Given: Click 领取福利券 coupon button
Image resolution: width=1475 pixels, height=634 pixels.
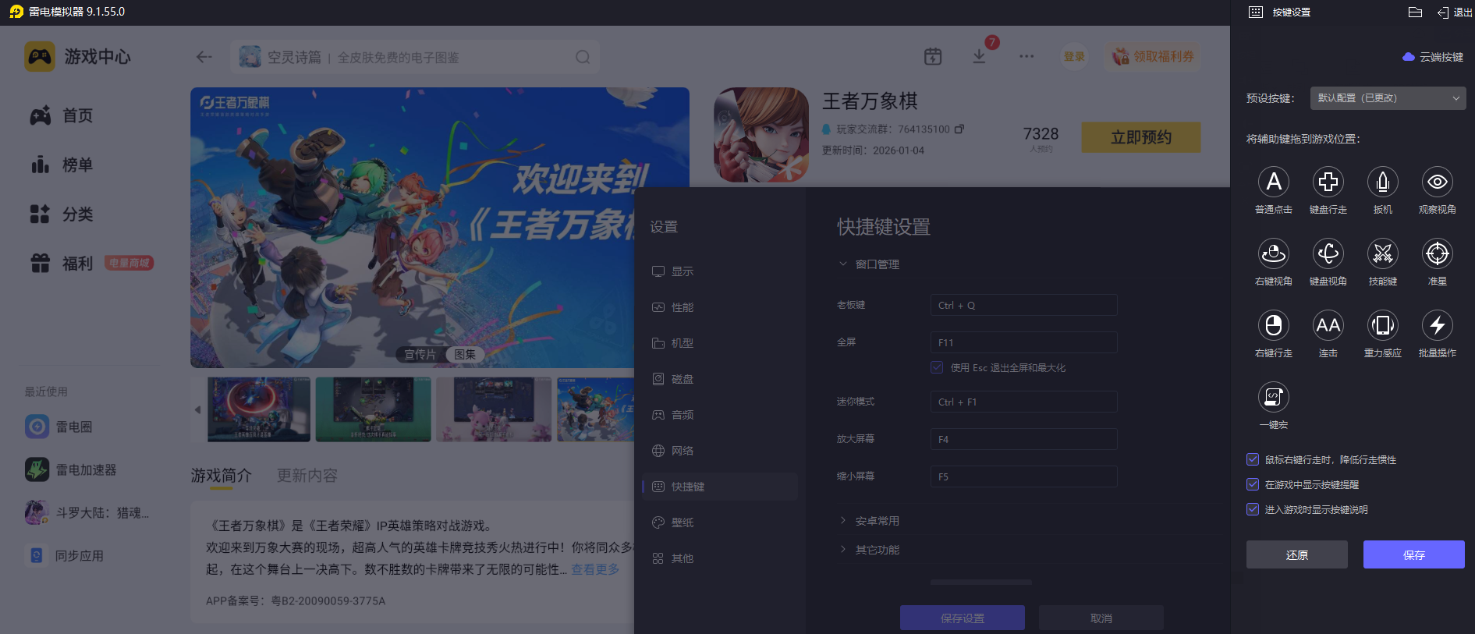Looking at the screenshot, I should click(x=1153, y=56).
